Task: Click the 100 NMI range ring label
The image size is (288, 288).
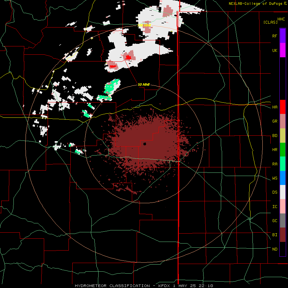Action: coord(144,25)
